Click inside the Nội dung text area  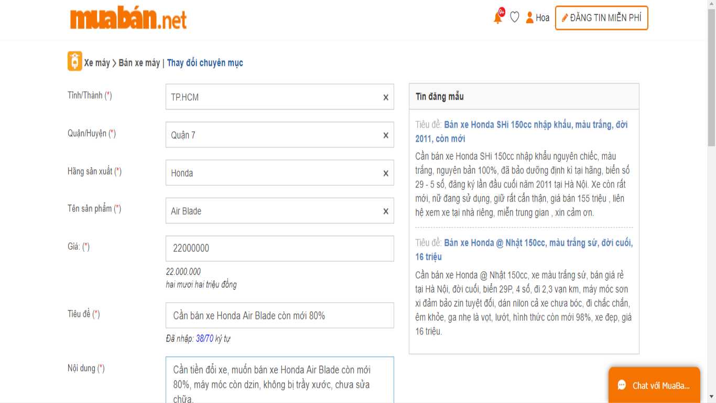279,380
